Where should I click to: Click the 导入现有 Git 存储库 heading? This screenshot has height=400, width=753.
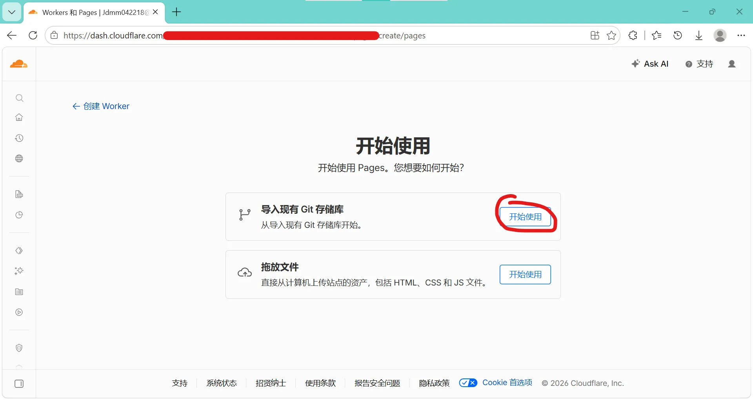(302, 209)
